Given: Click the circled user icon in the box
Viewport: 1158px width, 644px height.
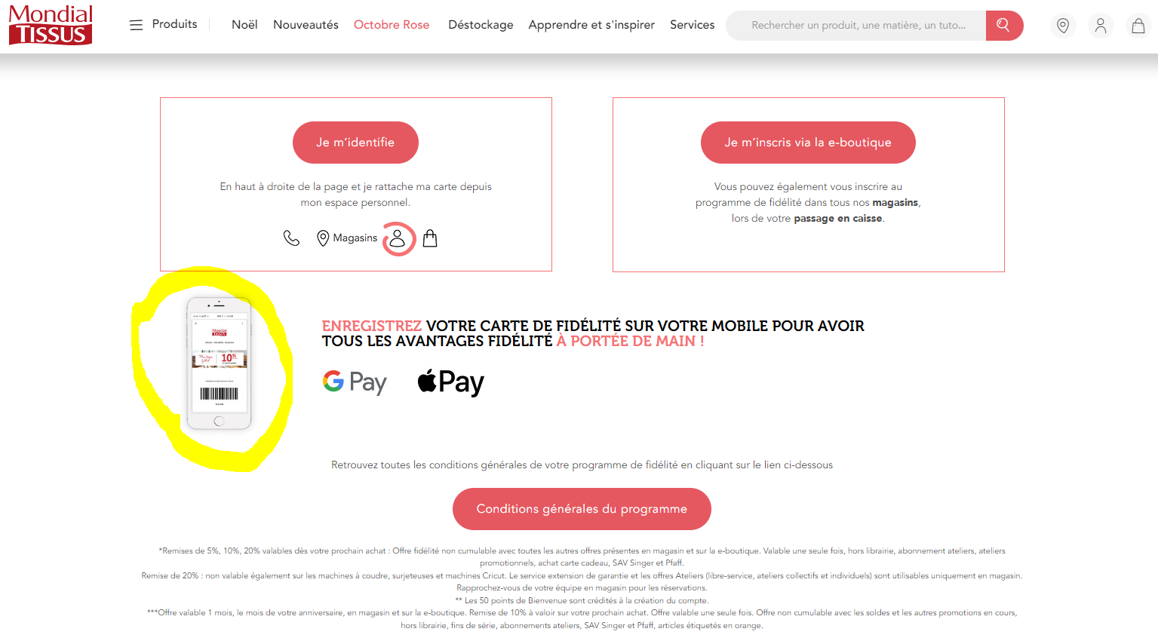Looking at the screenshot, I should click(398, 239).
